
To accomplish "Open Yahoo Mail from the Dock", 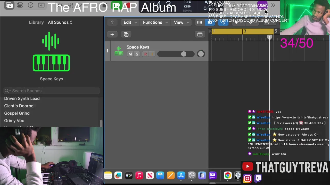I will click(212, 175).
